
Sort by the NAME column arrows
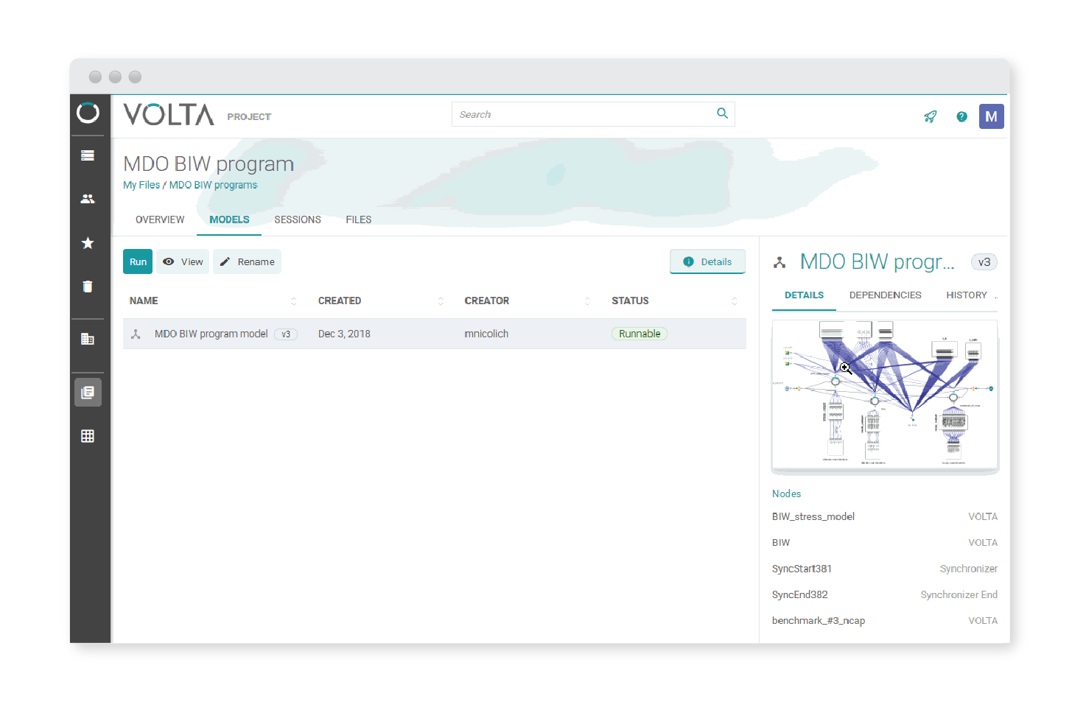click(x=293, y=301)
